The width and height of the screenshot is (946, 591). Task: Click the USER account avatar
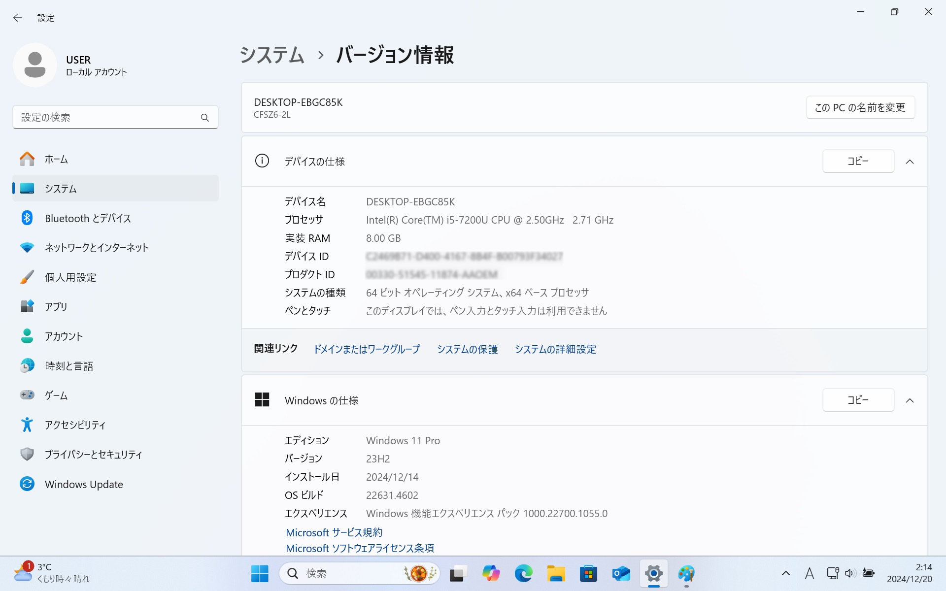35,65
